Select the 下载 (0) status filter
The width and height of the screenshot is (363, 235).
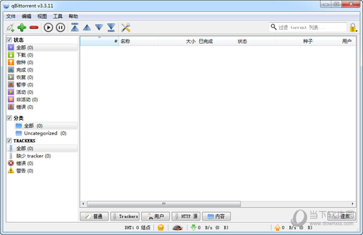(x=42, y=55)
